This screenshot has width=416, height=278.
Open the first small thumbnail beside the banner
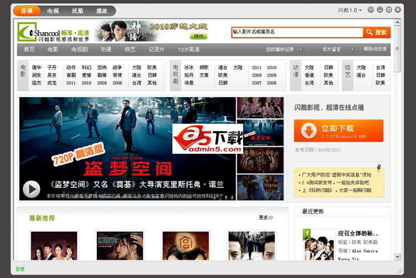pos(260,107)
